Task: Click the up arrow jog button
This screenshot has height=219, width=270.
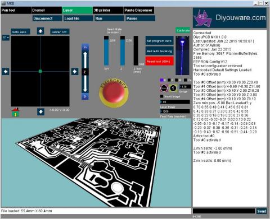Action: coord(40,31)
